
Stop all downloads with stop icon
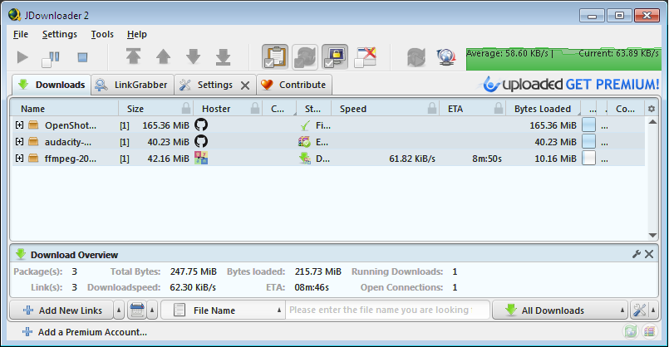[82, 57]
